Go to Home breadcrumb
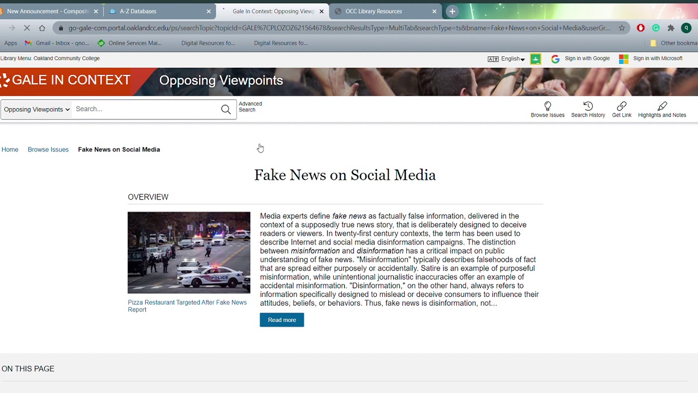 [x=10, y=150]
